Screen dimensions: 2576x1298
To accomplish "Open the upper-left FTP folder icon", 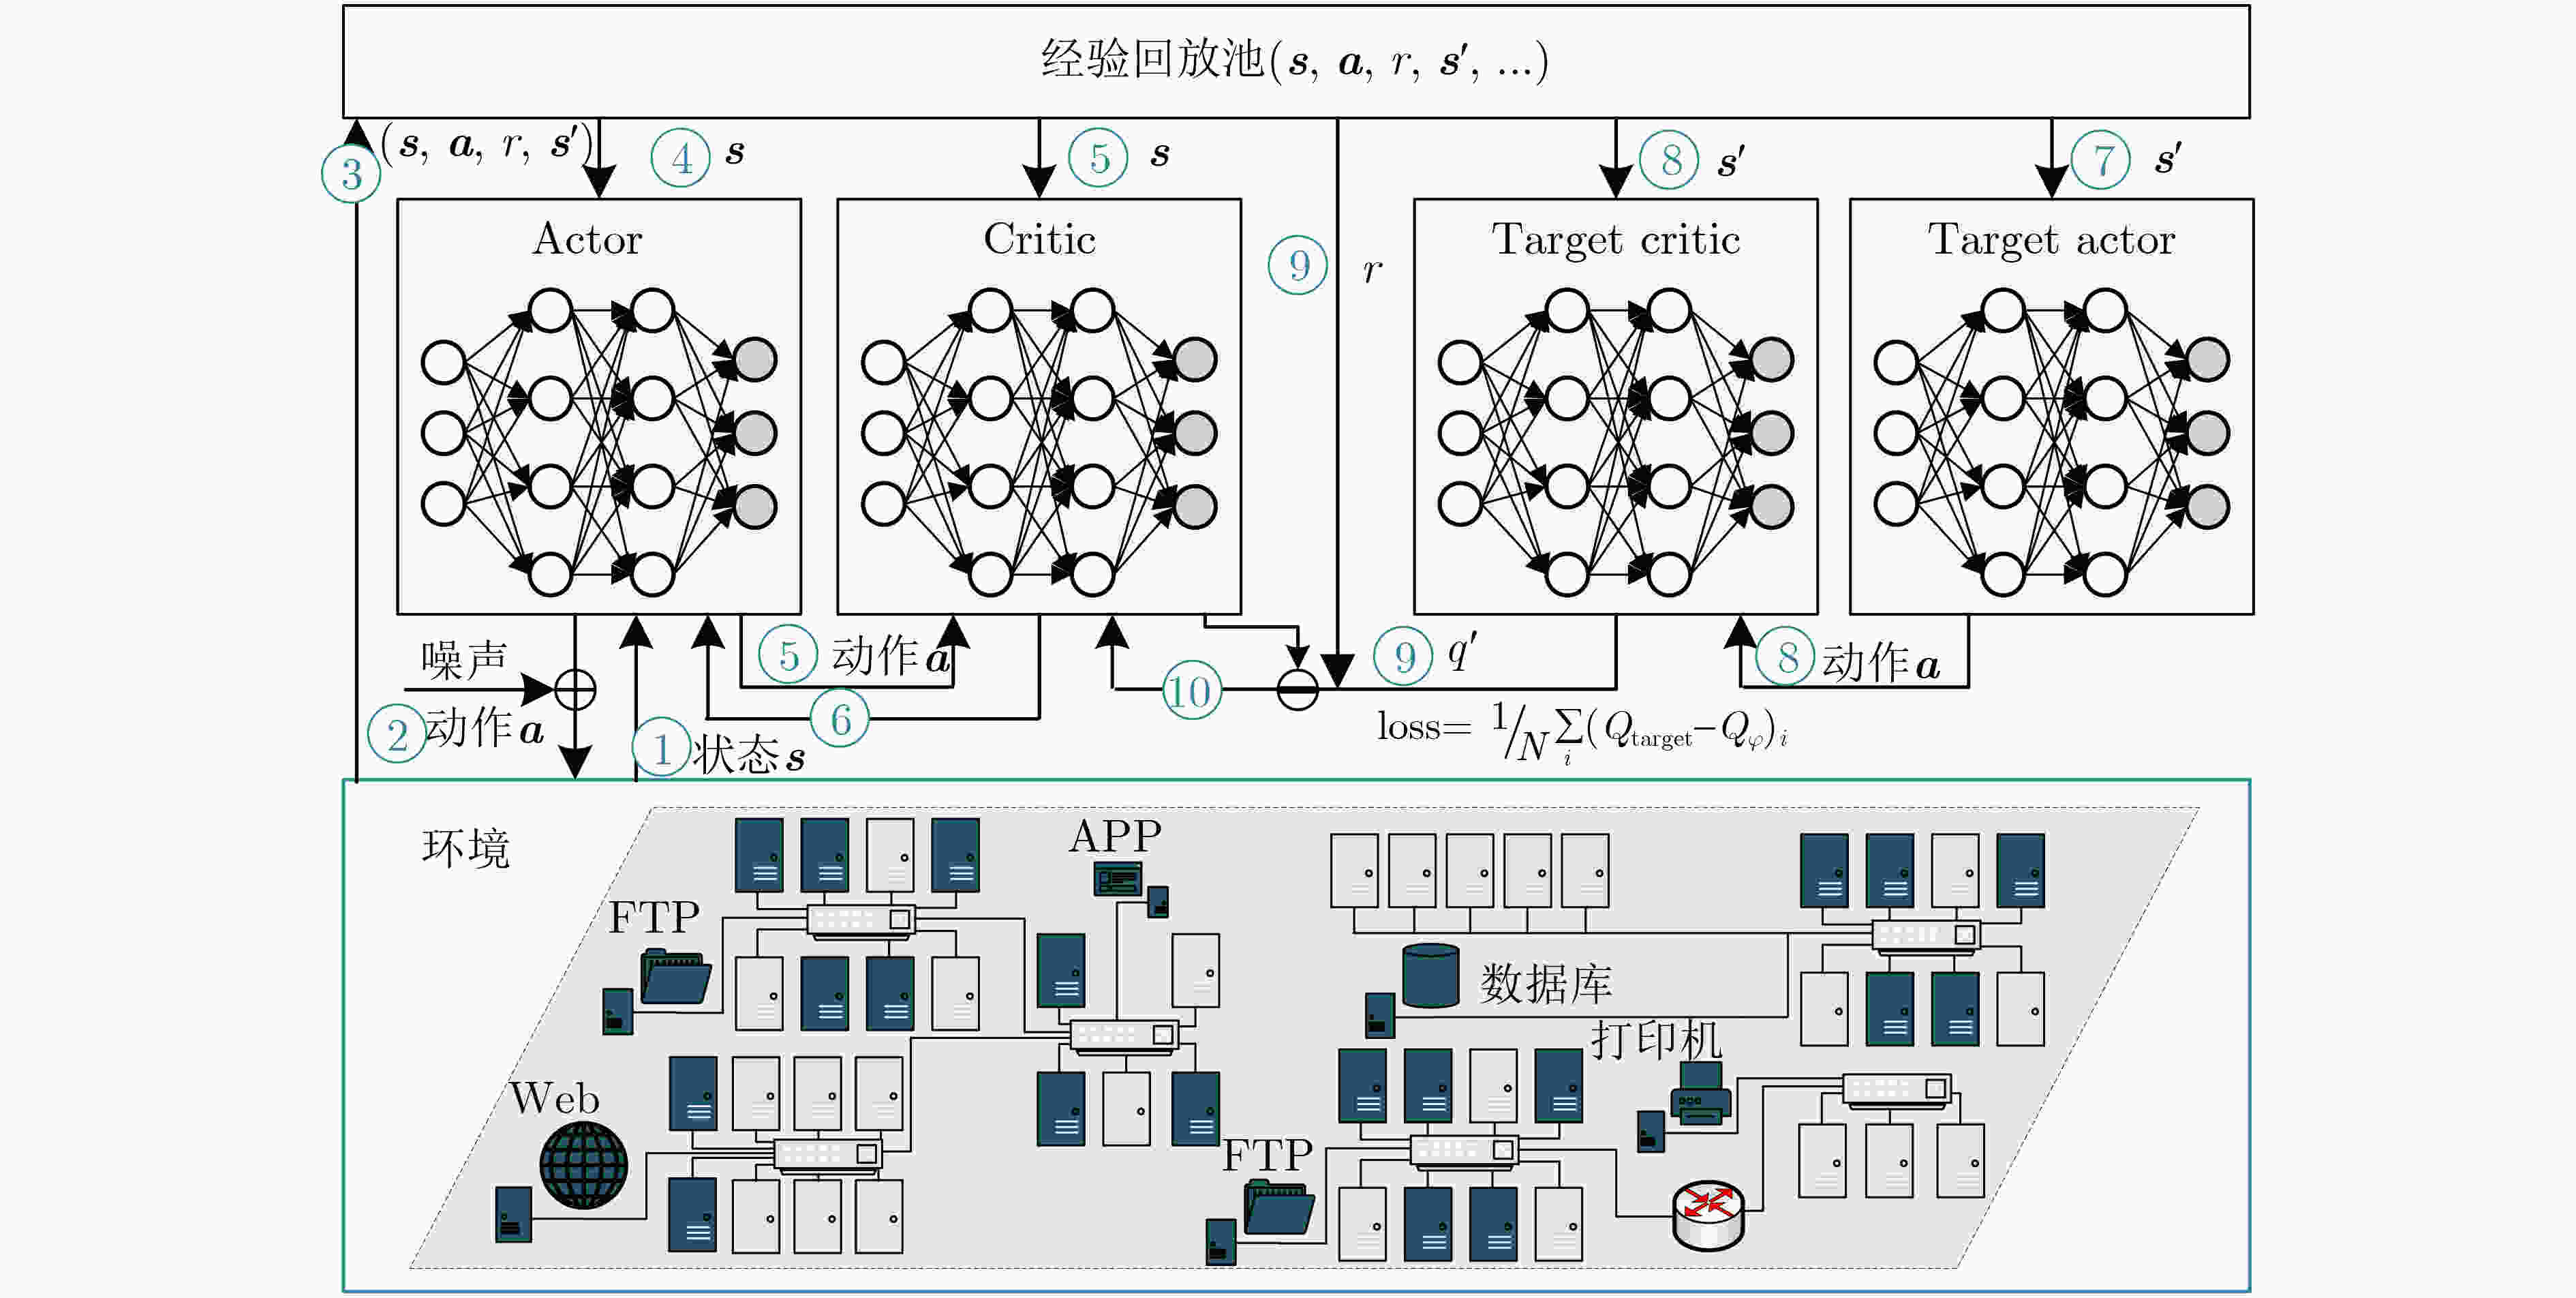I will click(x=676, y=977).
